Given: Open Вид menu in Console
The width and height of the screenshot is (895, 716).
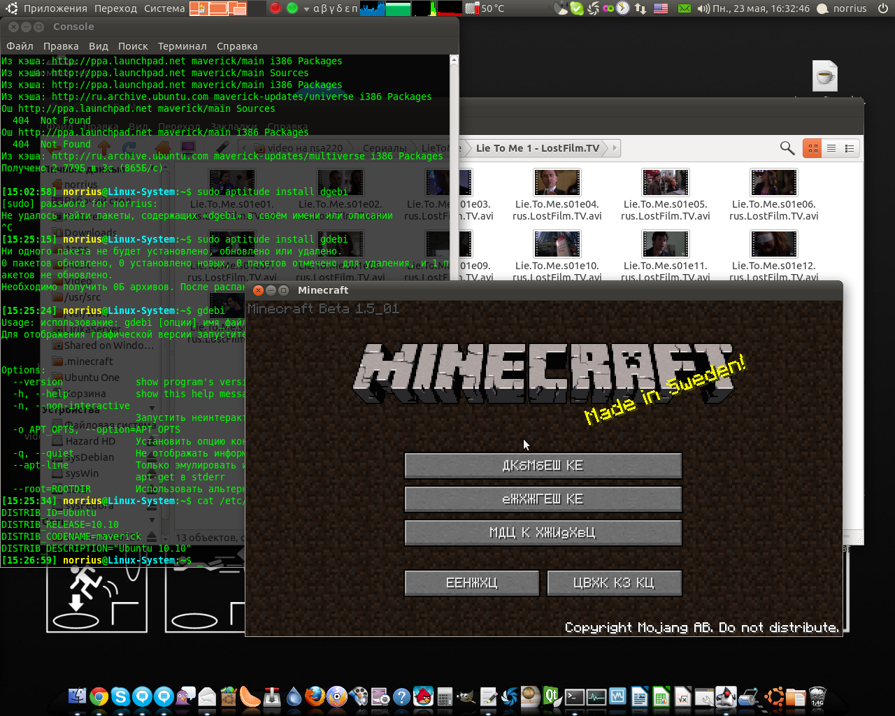Looking at the screenshot, I should point(99,46).
